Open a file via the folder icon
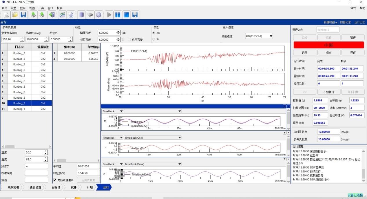The height and width of the screenshot is (199, 367). (x=14, y=15)
